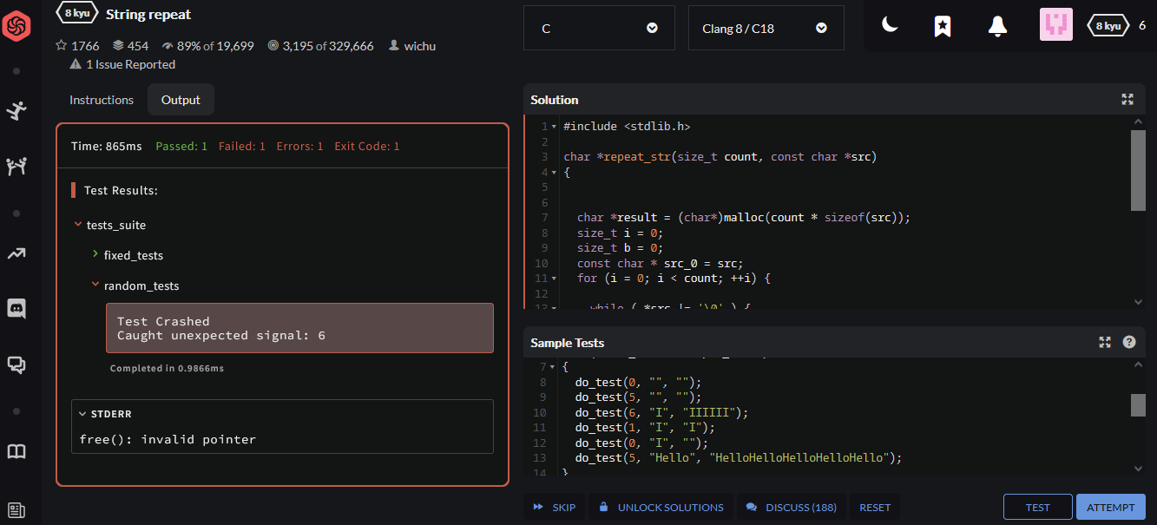Switch to the Instructions tab

click(x=102, y=100)
